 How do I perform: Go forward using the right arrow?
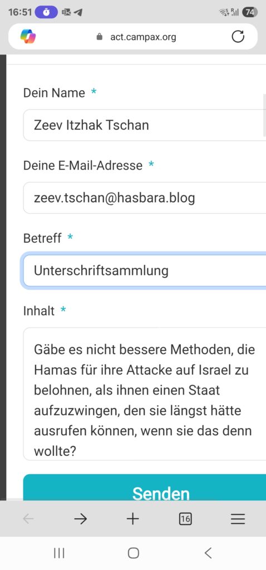point(80,519)
